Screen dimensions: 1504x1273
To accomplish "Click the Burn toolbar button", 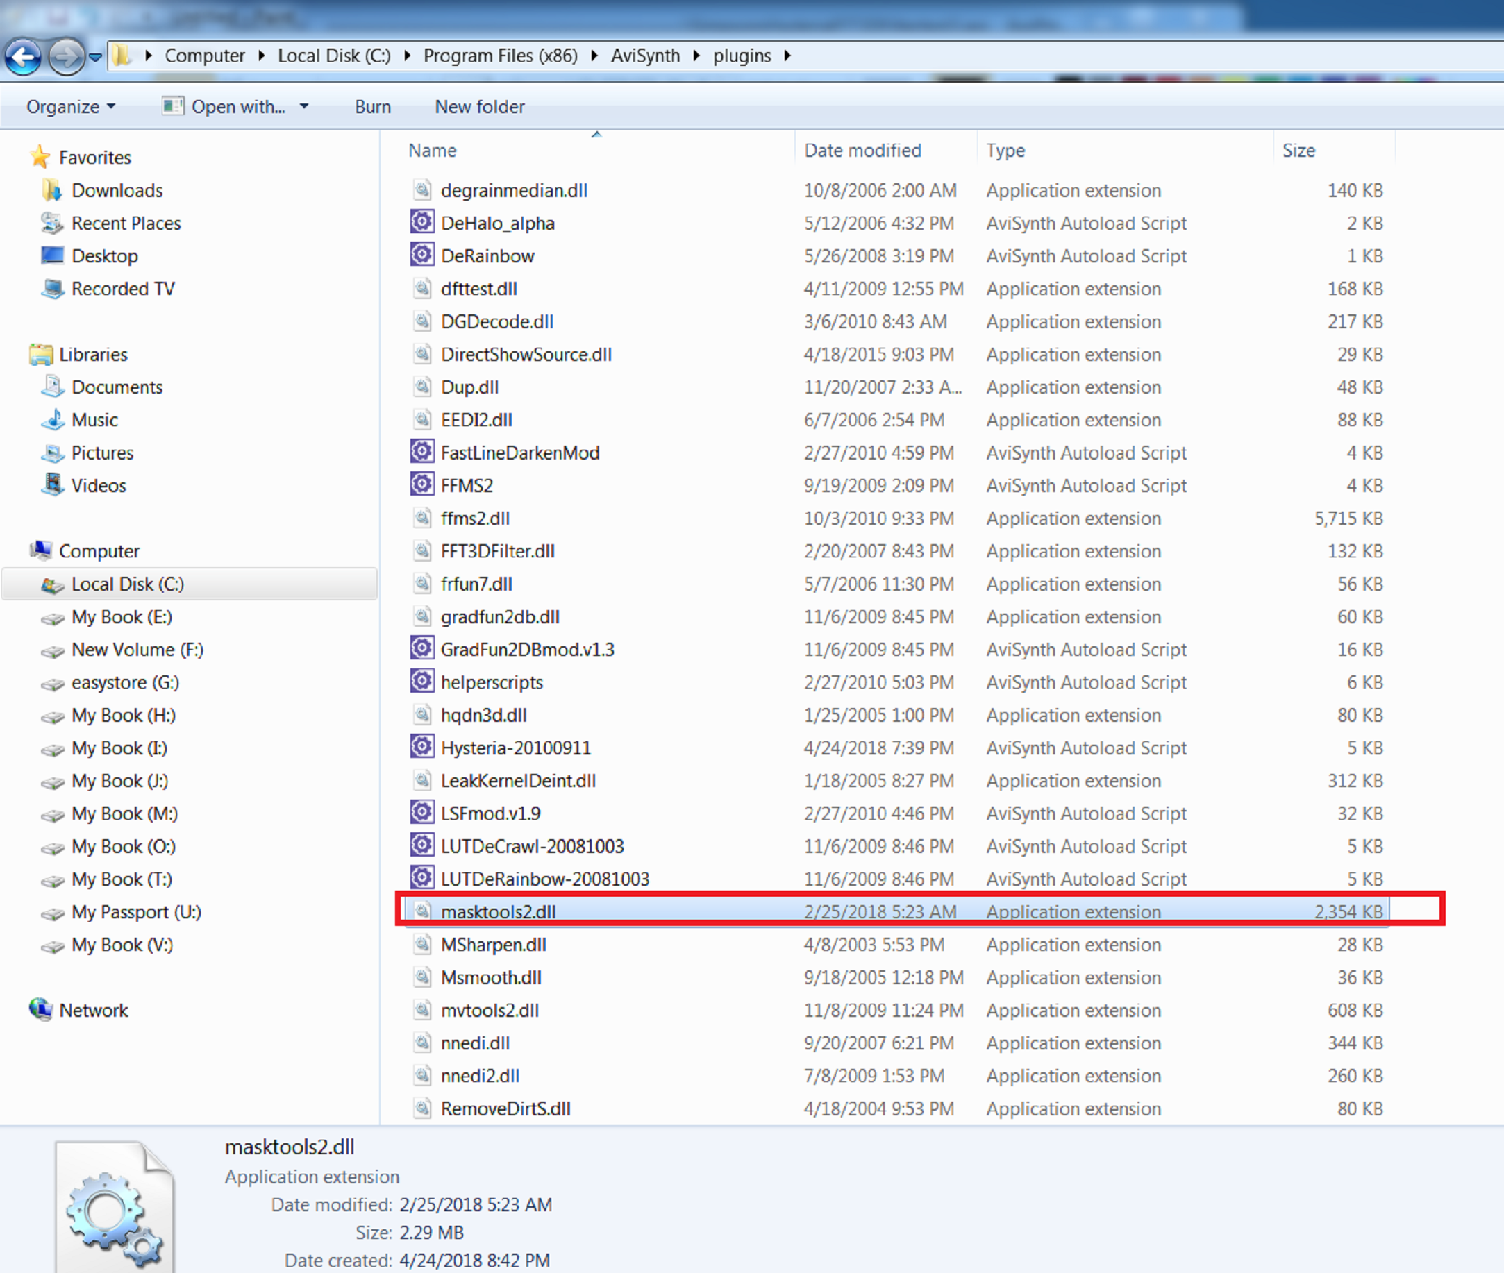I will (373, 107).
